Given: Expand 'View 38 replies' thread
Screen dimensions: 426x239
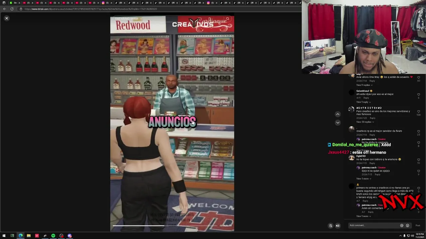Looking at the screenshot, I should [365, 122].
